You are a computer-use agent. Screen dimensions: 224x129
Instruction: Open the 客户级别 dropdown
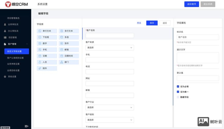coord(110,120)
